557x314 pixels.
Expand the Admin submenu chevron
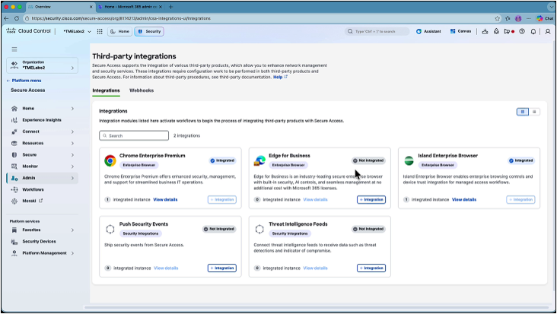coord(72,178)
